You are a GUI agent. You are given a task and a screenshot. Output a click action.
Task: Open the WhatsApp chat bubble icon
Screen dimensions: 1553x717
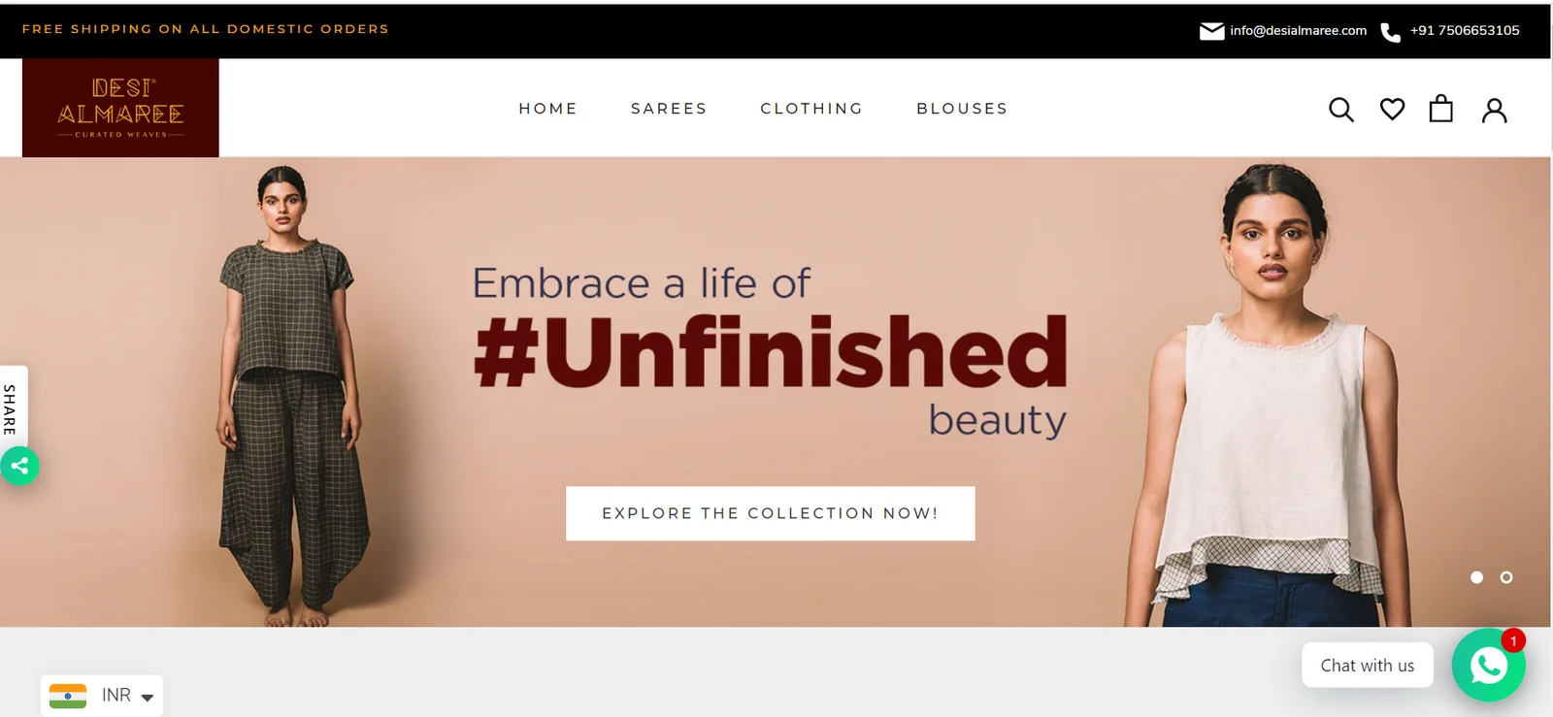click(1488, 666)
